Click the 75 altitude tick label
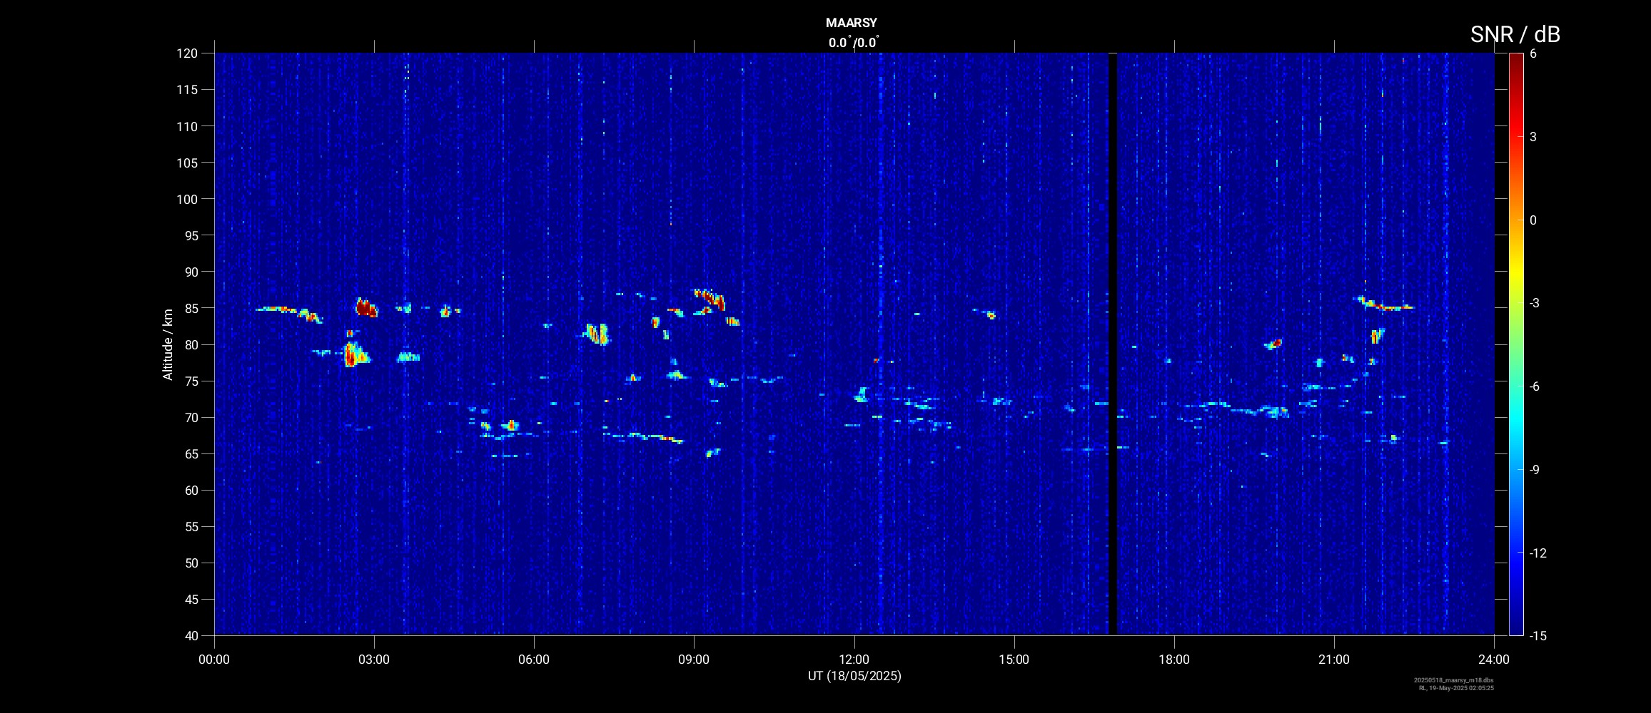Screen dimensions: 1651x713 [190, 381]
